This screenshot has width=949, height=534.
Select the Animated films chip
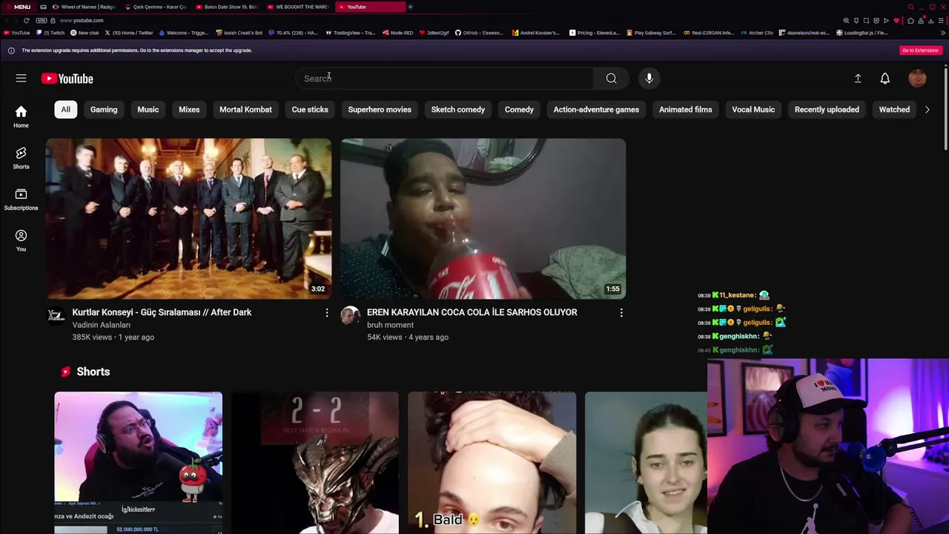[x=685, y=109]
